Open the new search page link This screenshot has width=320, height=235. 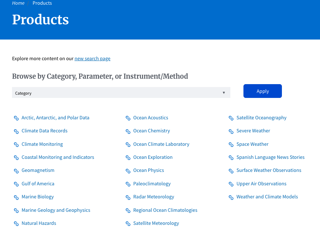(x=93, y=58)
